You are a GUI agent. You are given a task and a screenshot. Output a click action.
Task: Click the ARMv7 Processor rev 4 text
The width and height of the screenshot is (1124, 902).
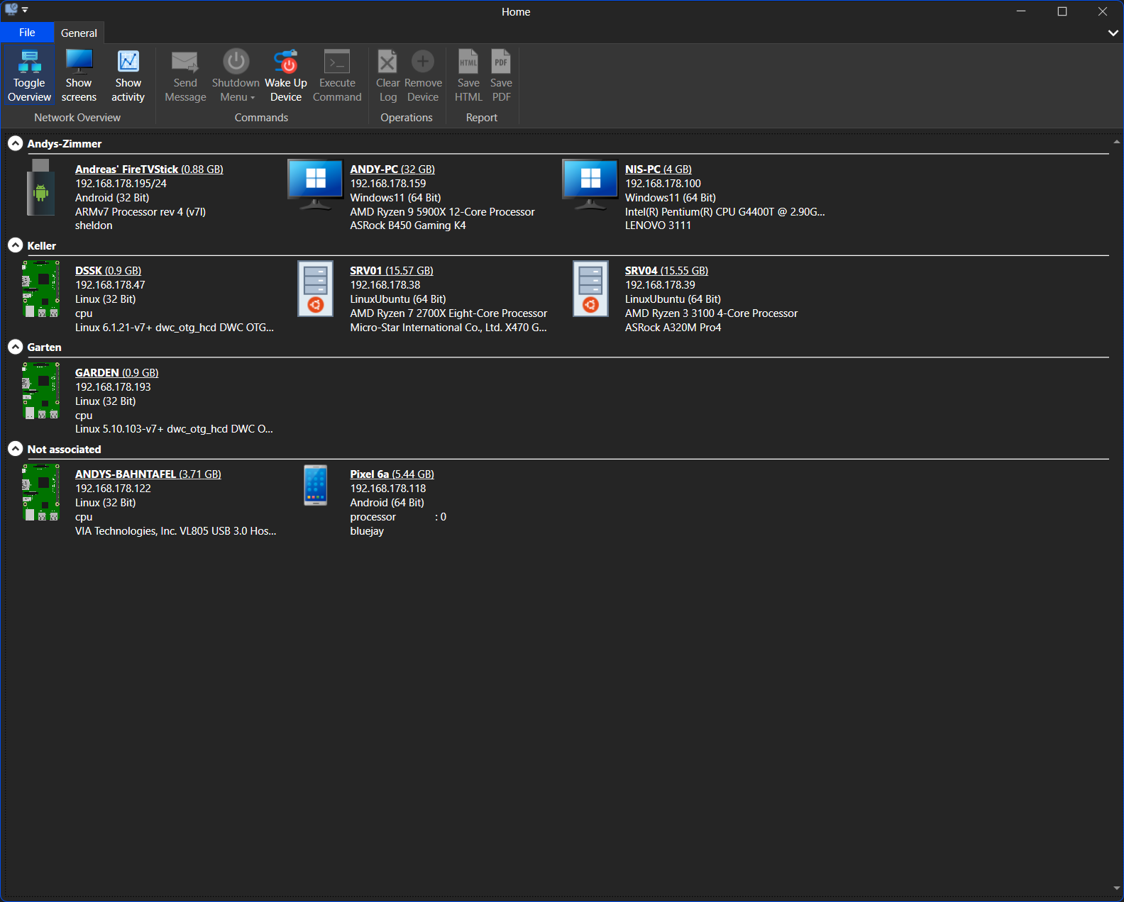tap(140, 212)
